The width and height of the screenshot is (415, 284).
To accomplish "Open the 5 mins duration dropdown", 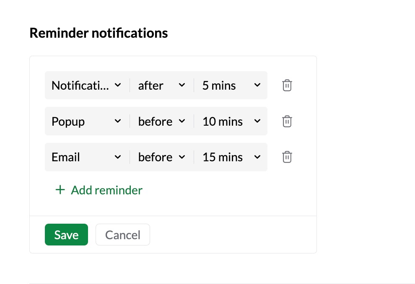I will pyautogui.click(x=231, y=85).
